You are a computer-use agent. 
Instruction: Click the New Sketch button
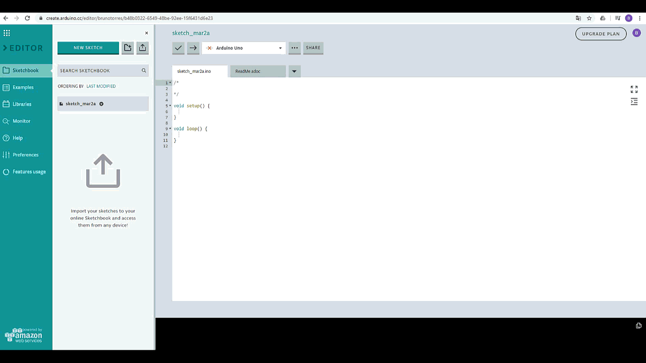click(88, 47)
